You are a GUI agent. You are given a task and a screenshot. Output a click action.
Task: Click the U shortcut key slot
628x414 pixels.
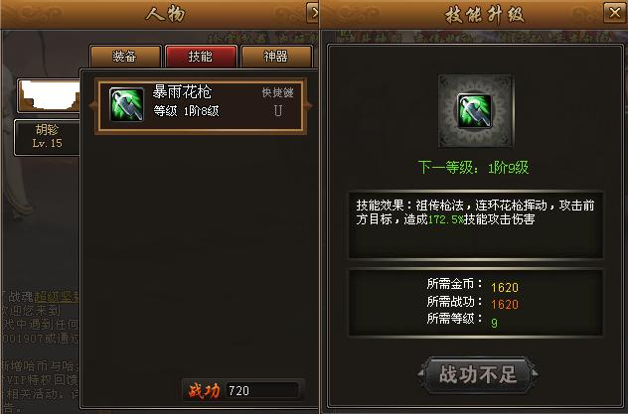[278, 111]
